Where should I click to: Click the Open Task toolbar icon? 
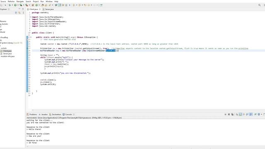[46, 5]
